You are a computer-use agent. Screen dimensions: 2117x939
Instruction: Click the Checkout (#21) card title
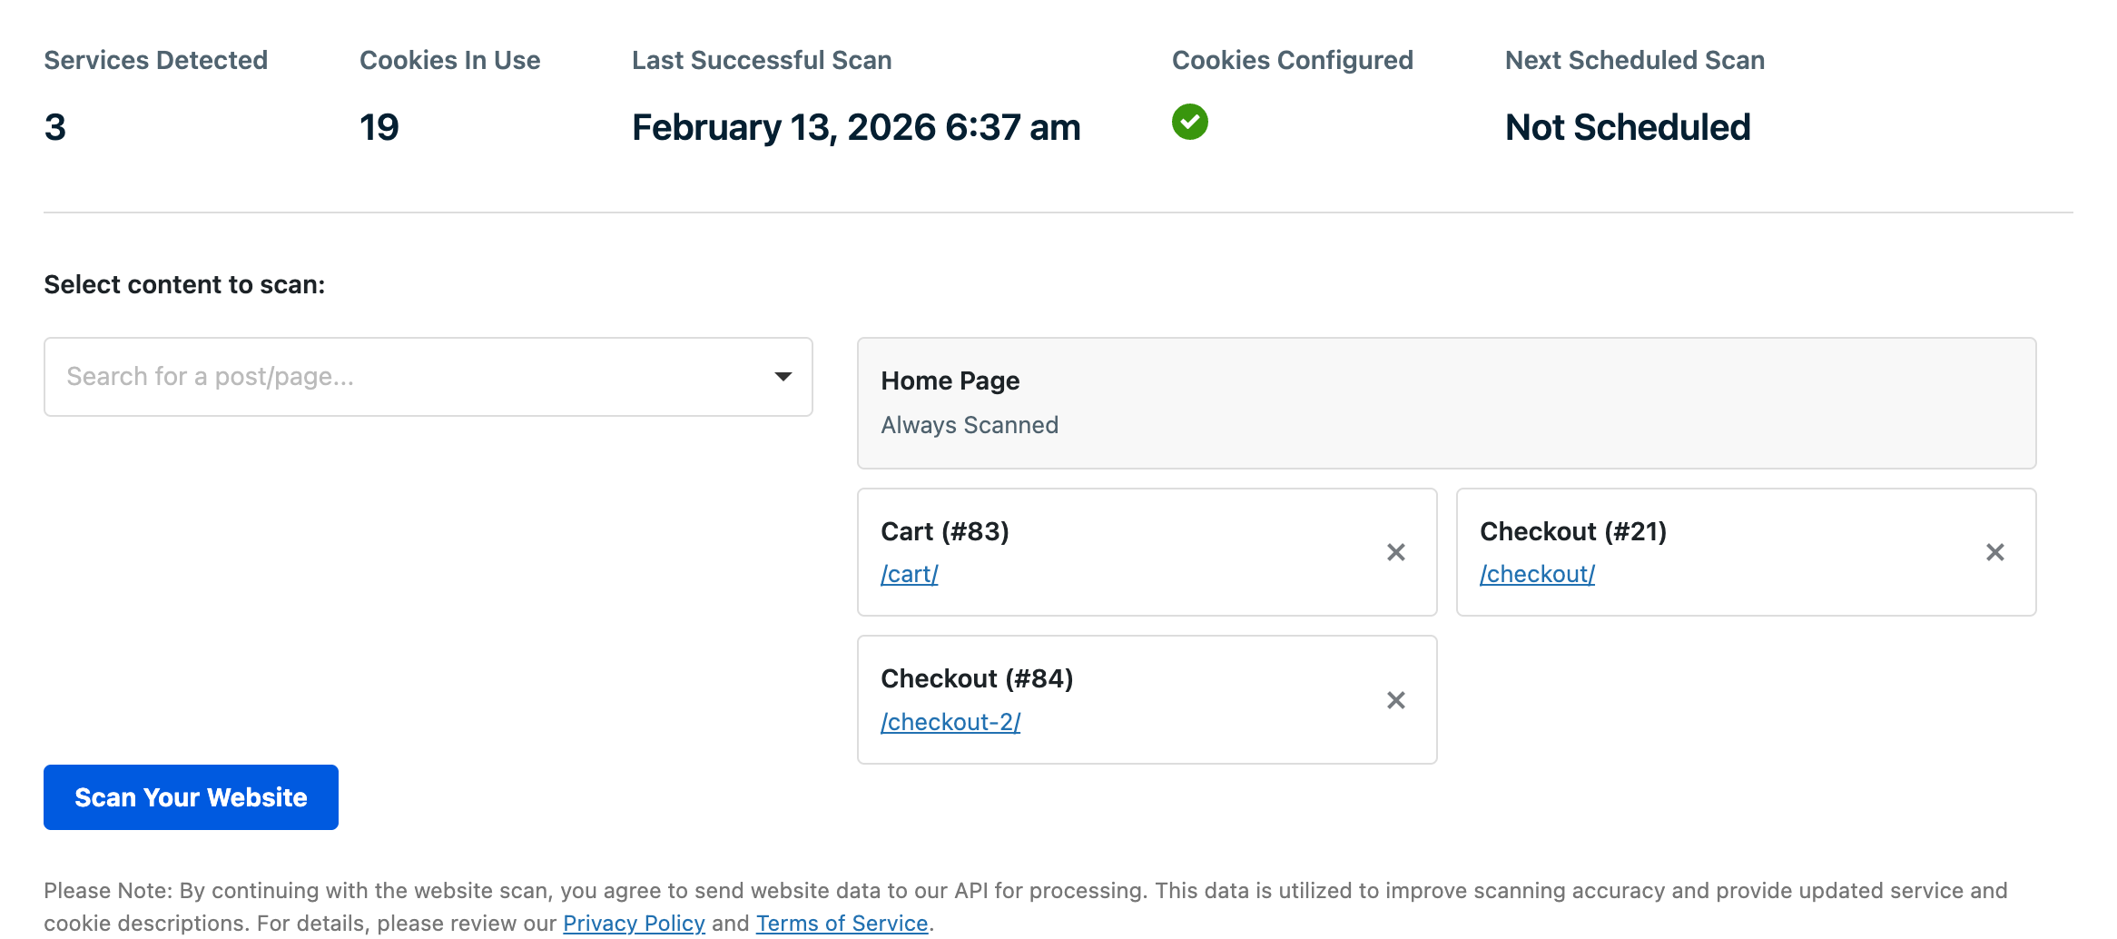coord(1572,531)
